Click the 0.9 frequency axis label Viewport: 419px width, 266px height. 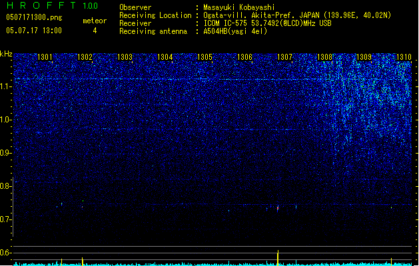pos(6,153)
